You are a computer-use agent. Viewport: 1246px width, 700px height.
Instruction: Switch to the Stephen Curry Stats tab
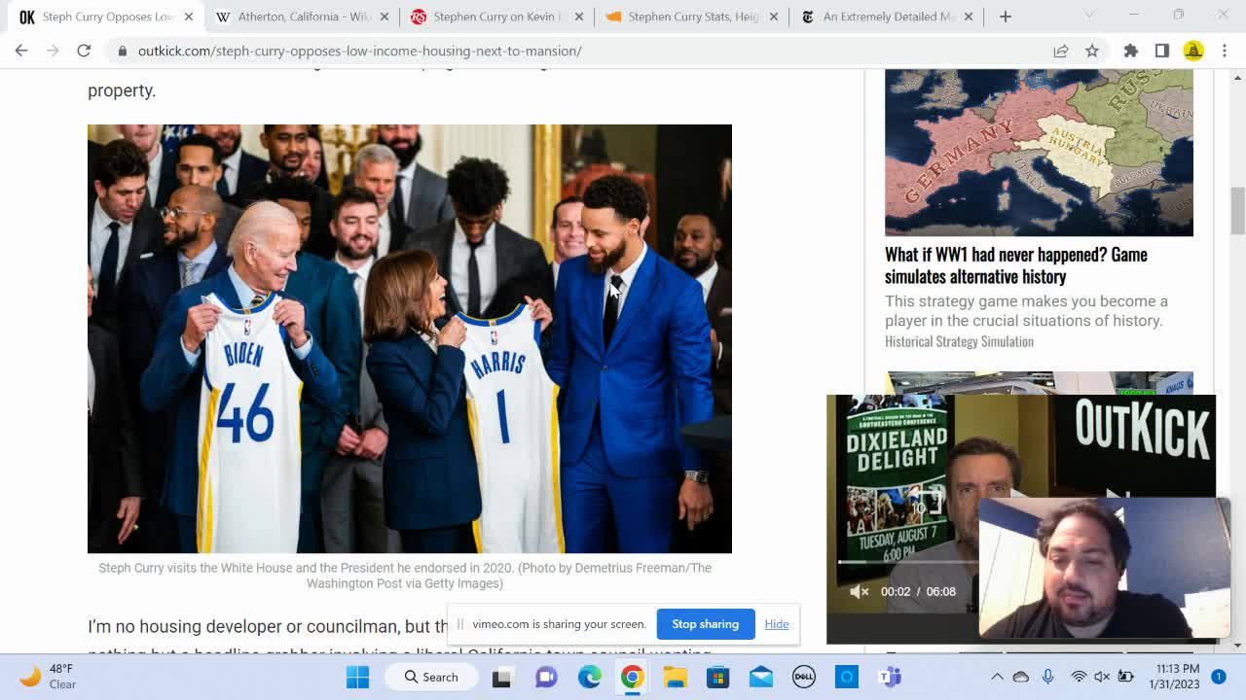point(692,17)
